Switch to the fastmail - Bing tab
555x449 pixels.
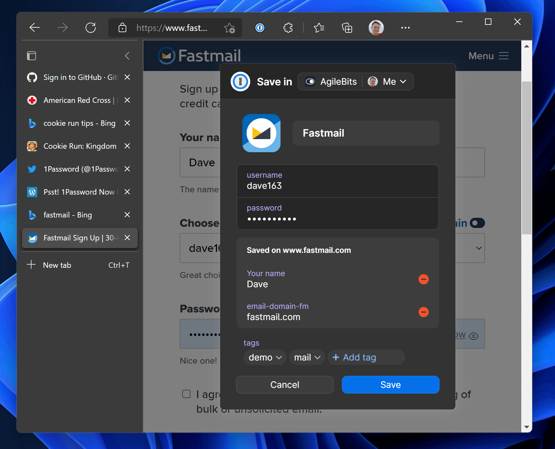click(x=67, y=215)
